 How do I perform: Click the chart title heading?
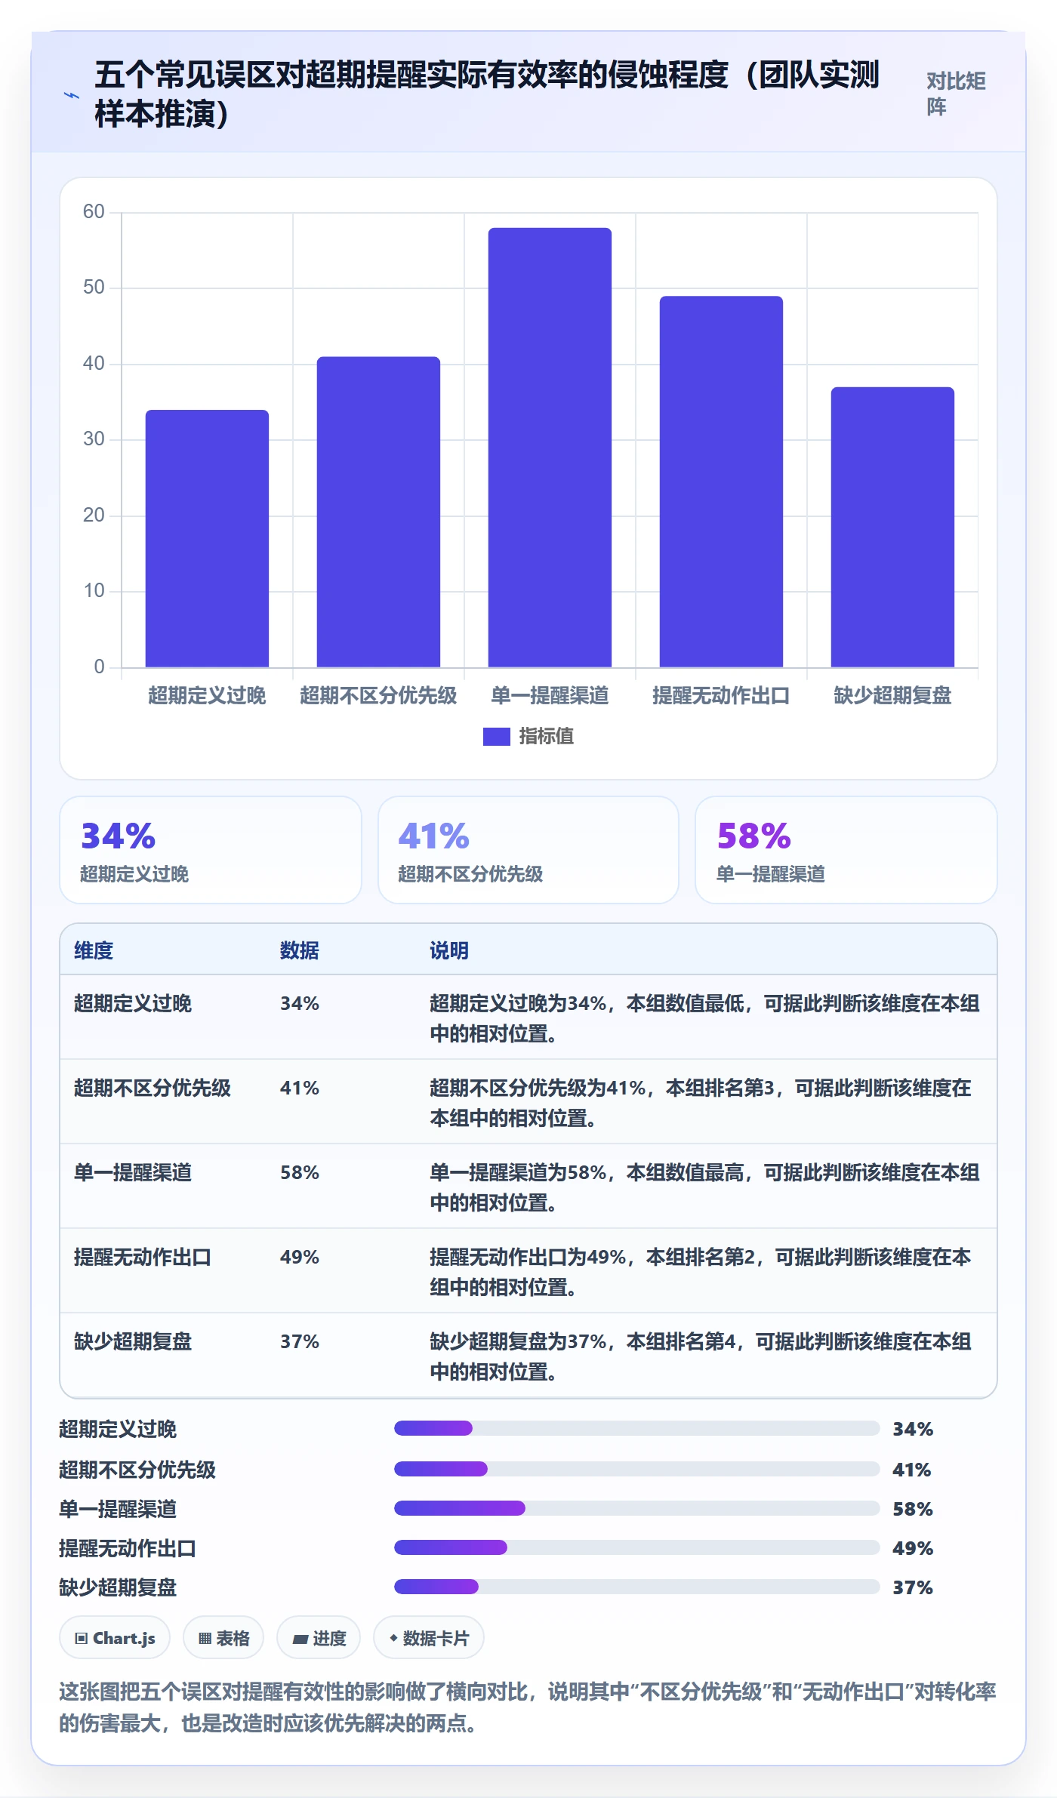pyautogui.click(x=487, y=94)
